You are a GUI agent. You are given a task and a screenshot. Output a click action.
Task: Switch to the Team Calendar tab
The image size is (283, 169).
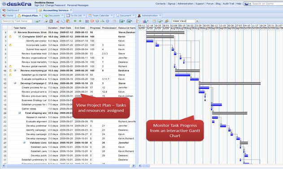click(100, 16)
